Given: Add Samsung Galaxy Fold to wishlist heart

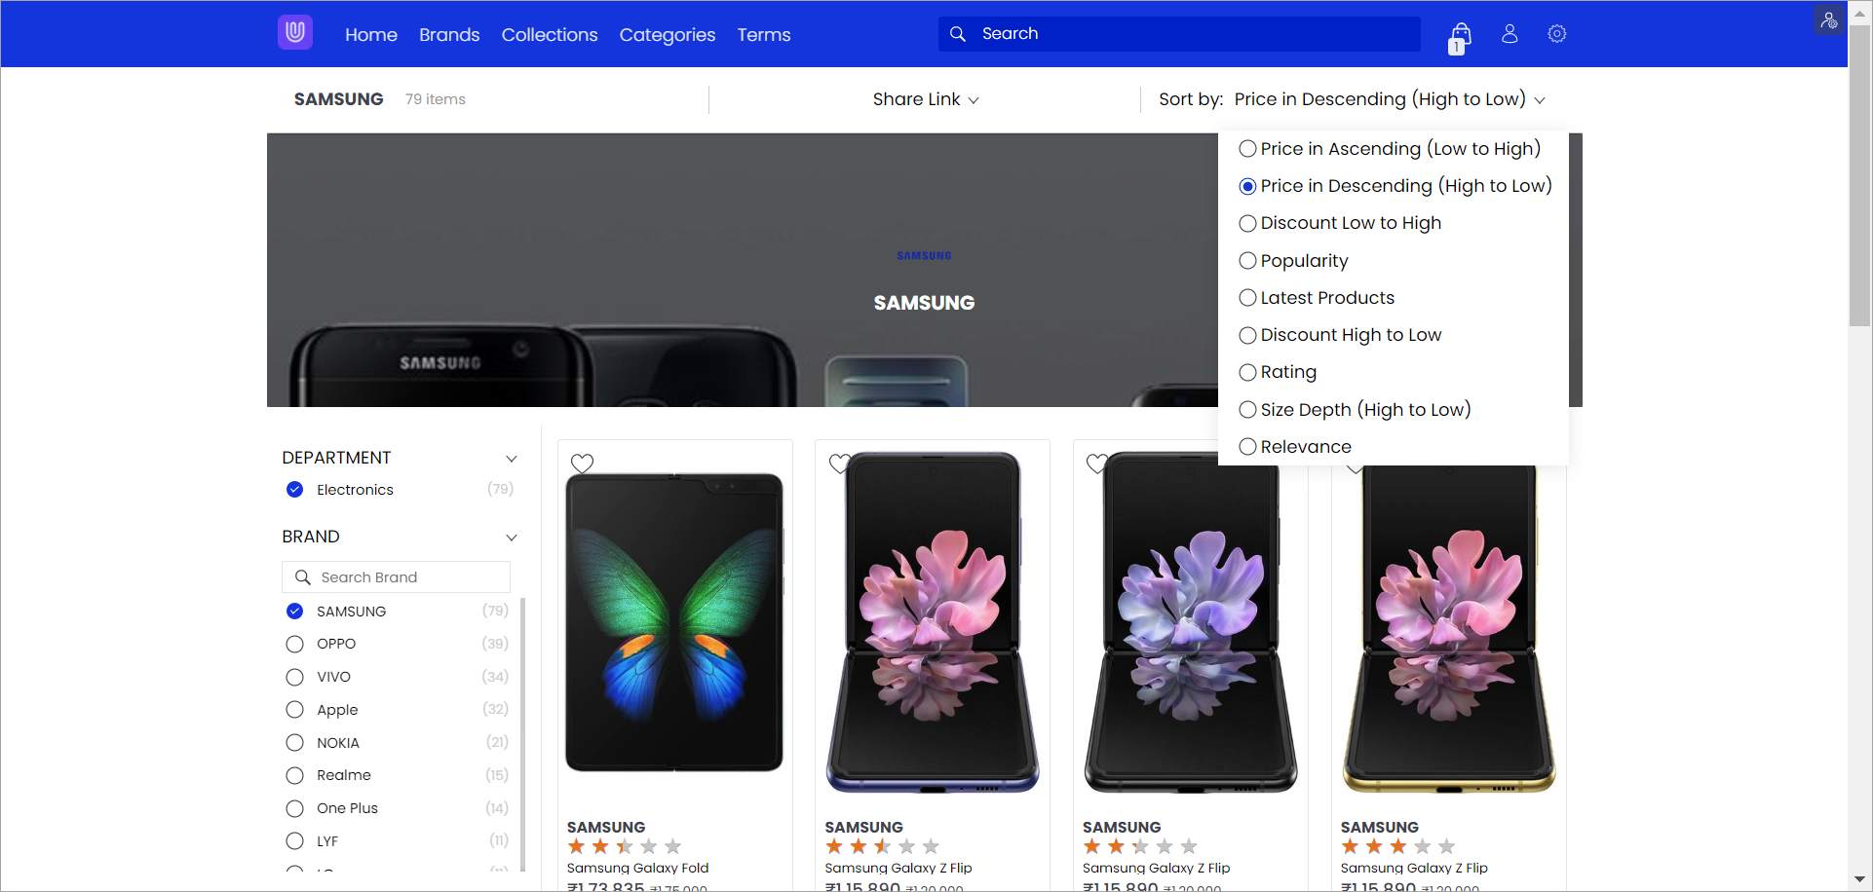Looking at the screenshot, I should [x=582, y=464].
